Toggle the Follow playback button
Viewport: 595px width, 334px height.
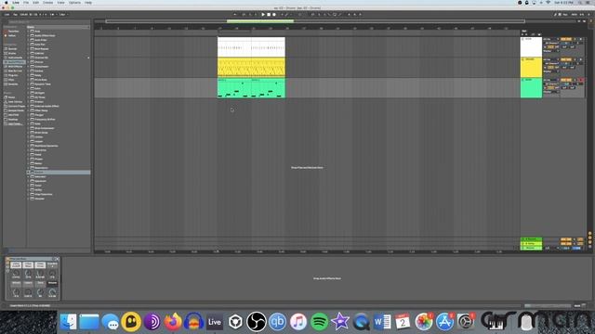pyautogui.click(x=234, y=15)
